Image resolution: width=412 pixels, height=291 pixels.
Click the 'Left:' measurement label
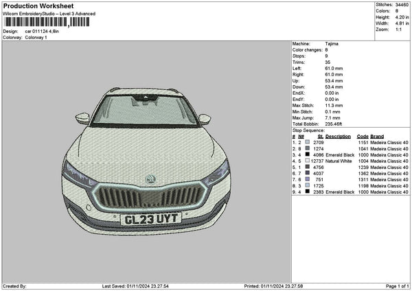(x=297, y=69)
